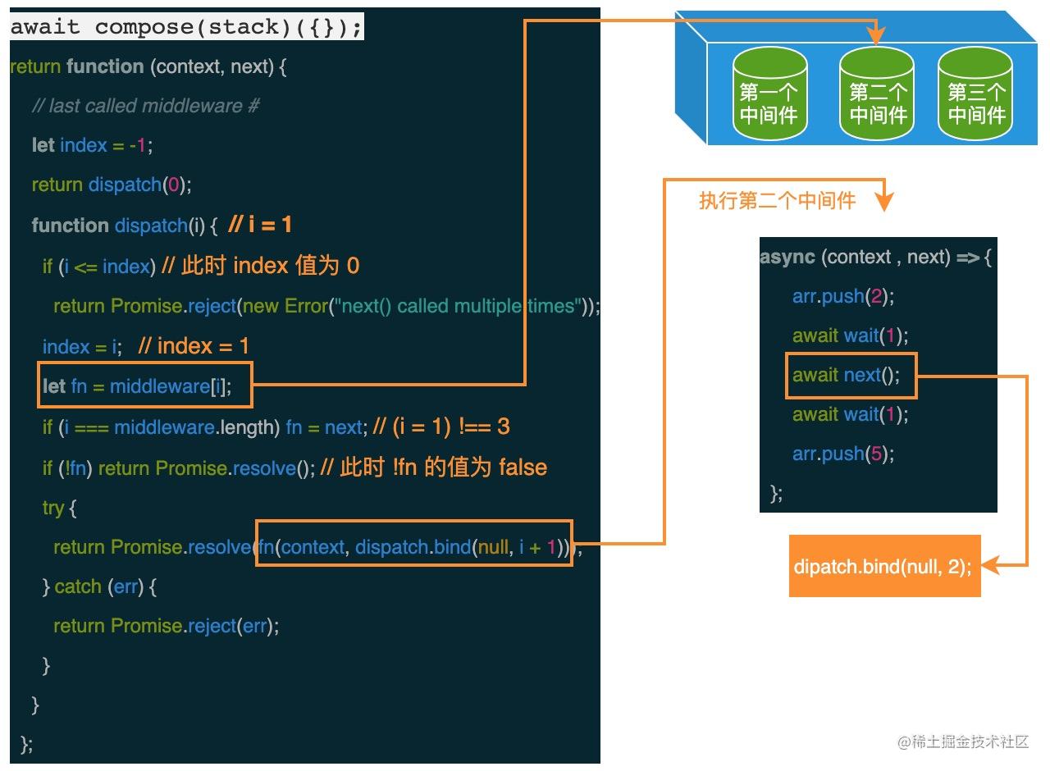1050x771 pixels.
Task: Select the "return function (context, next) {" line
Action: tap(148, 66)
